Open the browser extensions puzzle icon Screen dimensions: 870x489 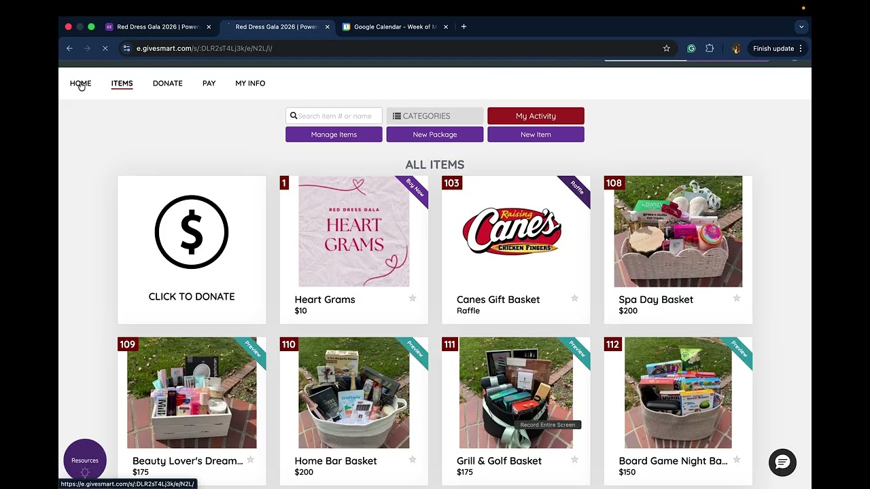click(710, 48)
